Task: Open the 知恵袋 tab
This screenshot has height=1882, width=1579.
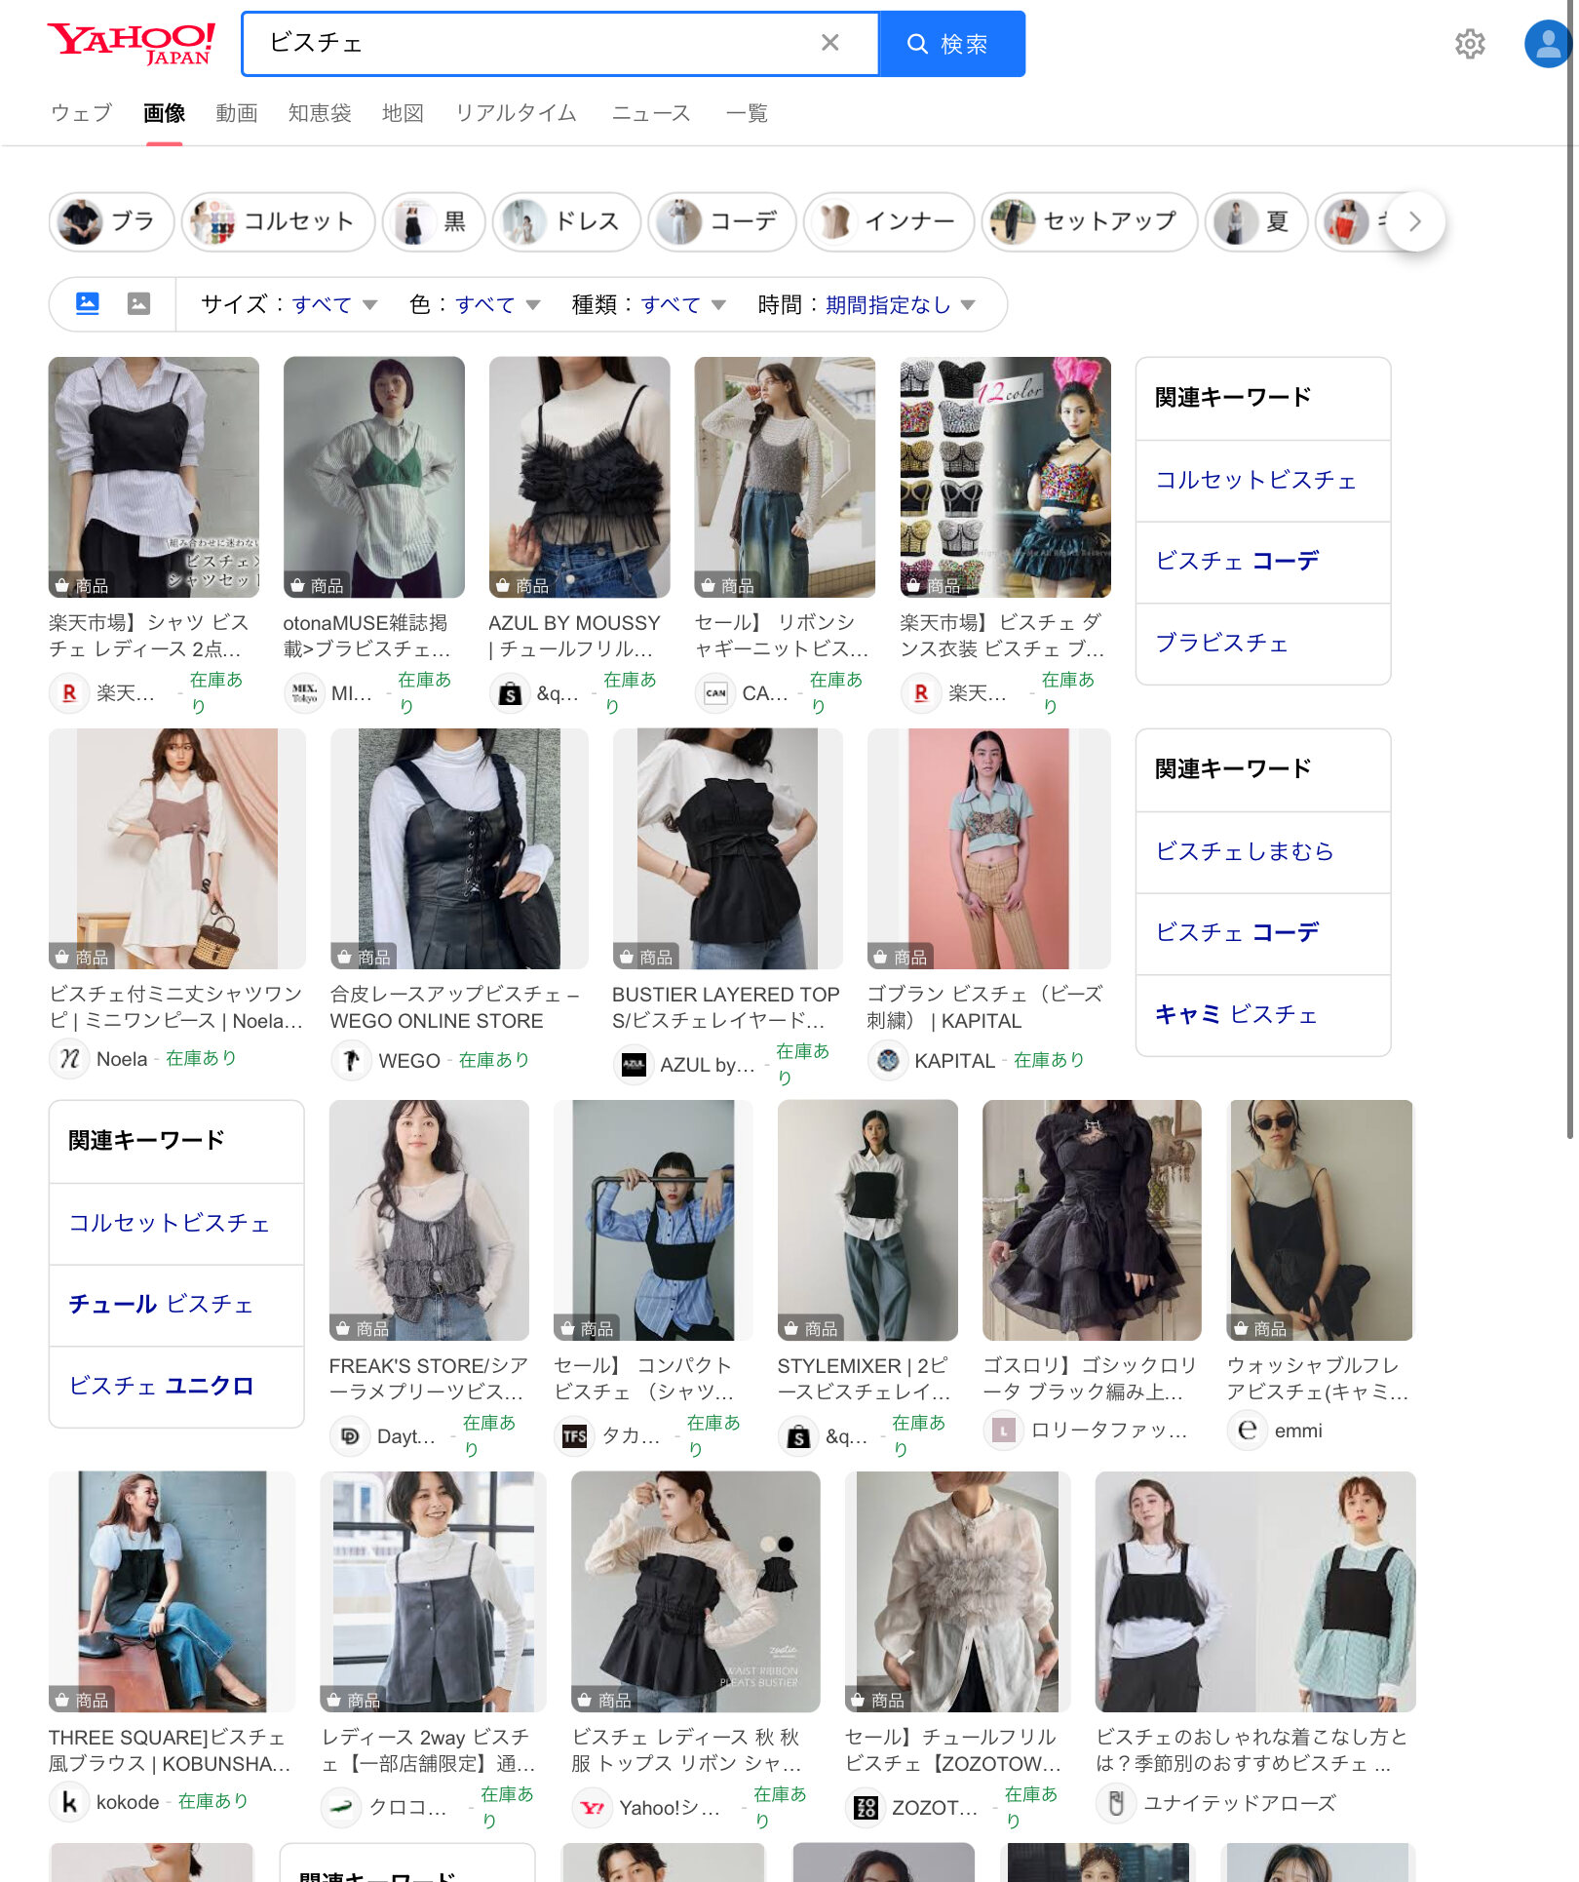Action: click(320, 113)
